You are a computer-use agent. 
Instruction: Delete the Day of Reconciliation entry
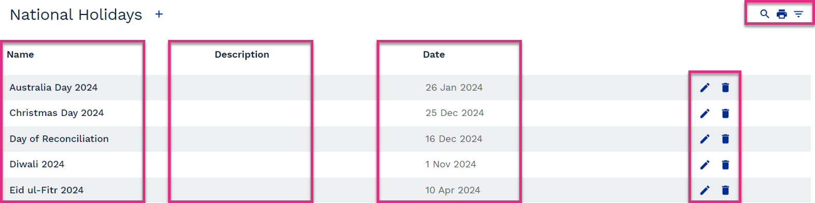coord(726,139)
